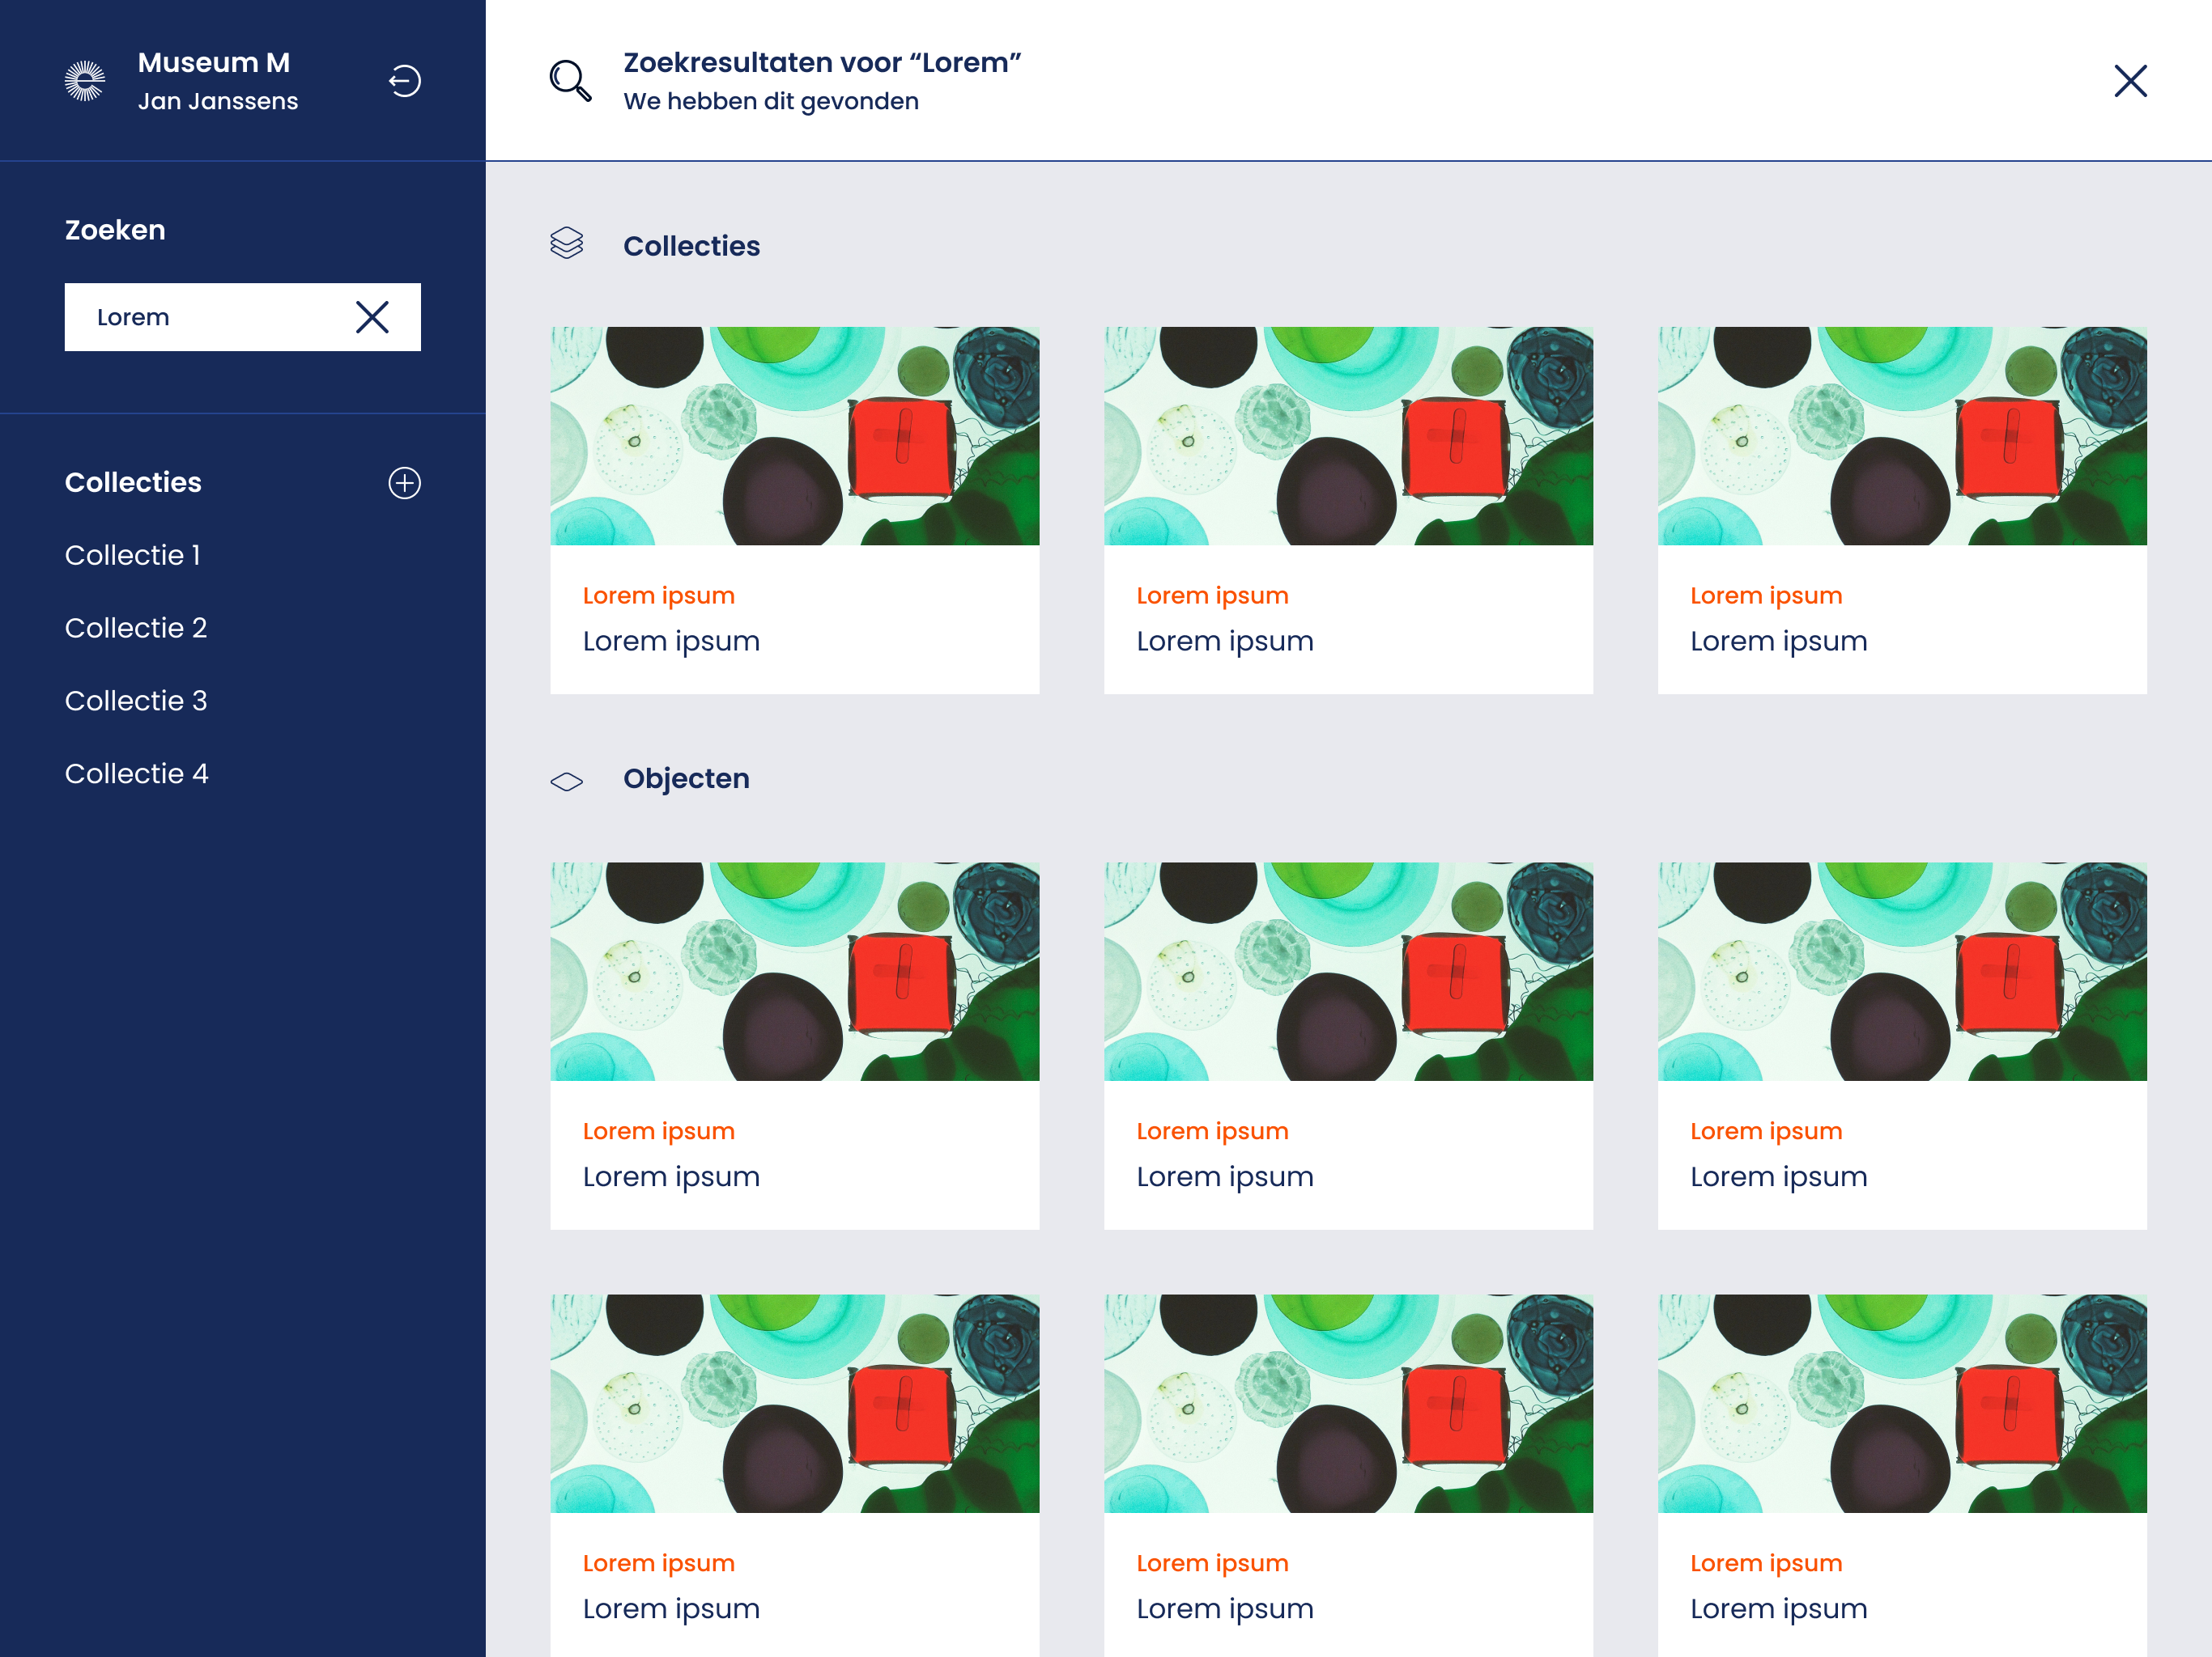Click orange Lorem ipsum label of first Collecties card
The image size is (2212, 1657).
pos(659,595)
